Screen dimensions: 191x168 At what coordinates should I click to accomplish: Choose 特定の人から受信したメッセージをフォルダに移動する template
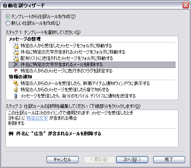(x=66, y=46)
